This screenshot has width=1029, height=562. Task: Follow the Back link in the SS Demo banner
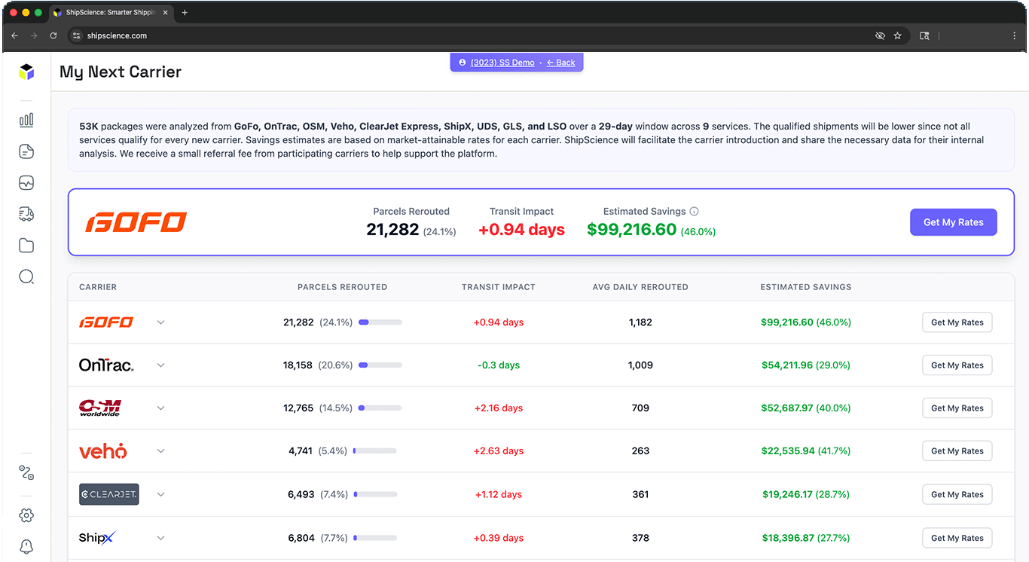(560, 63)
